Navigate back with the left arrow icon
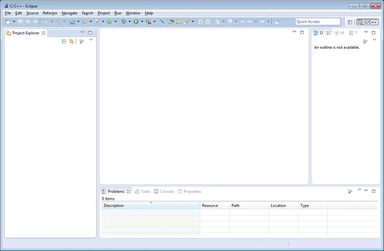384x251 pixels. tap(250, 22)
